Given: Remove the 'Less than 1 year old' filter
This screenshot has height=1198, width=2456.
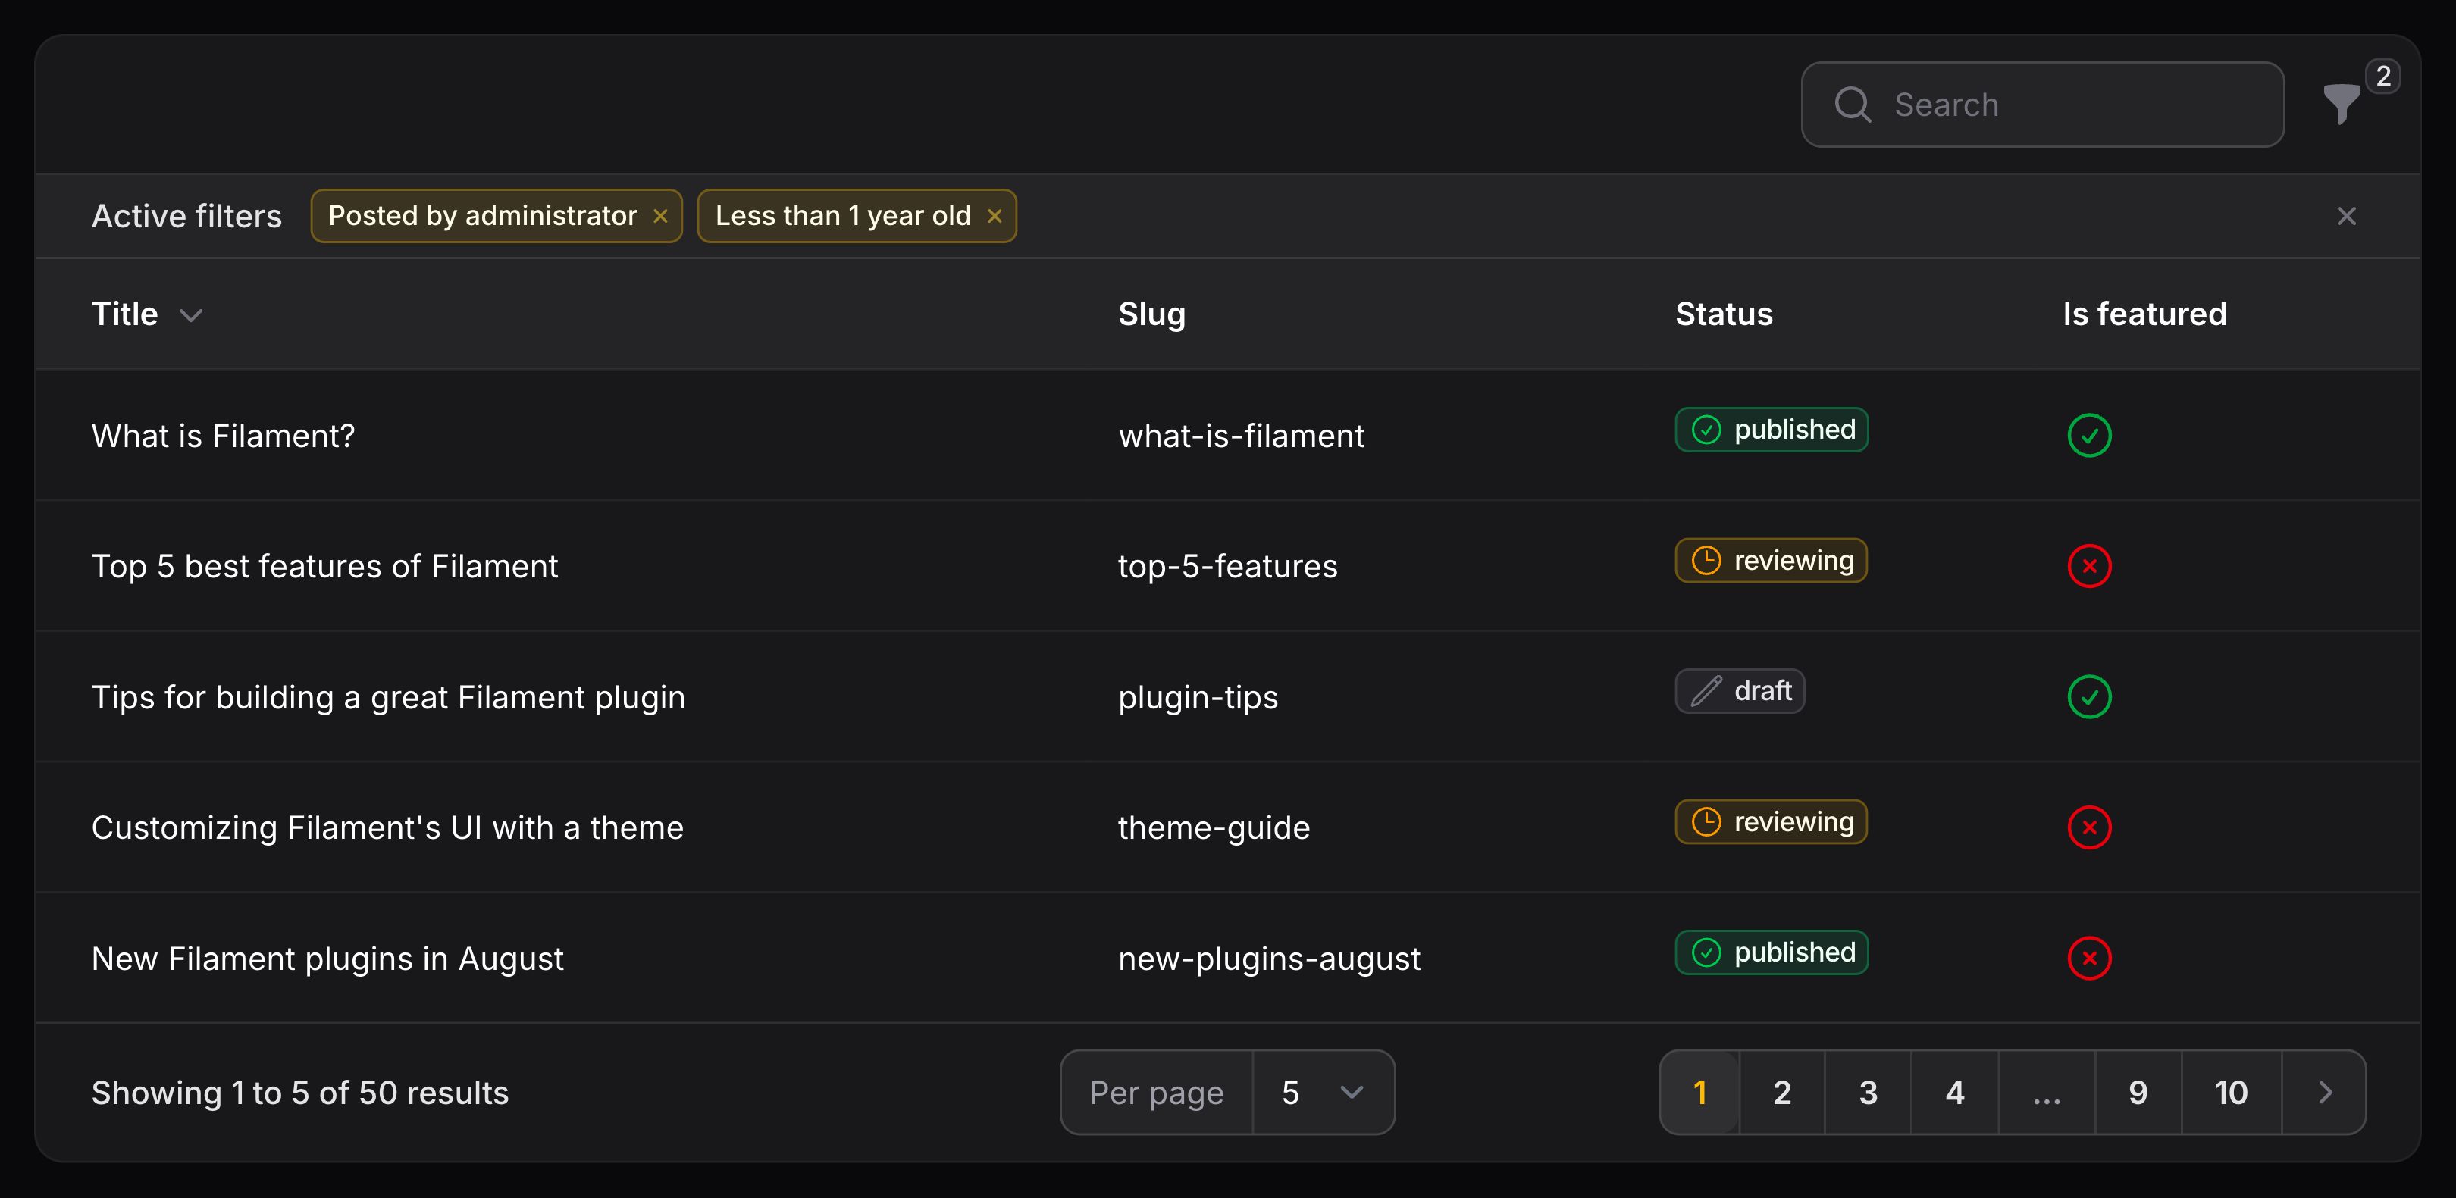Looking at the screenshot, I should pyautogui.click(x=995, y=217).
